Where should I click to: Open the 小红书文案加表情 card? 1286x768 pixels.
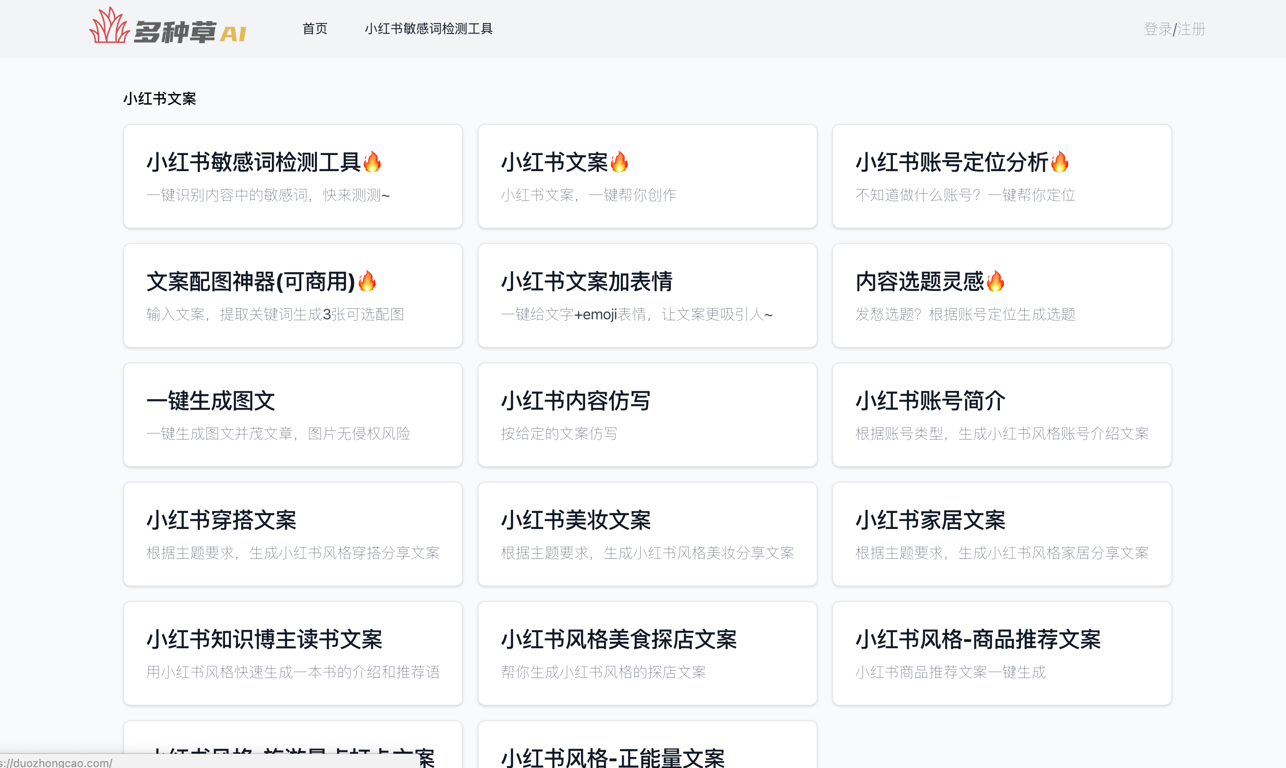pyautogui.click(x=648, y=295)
